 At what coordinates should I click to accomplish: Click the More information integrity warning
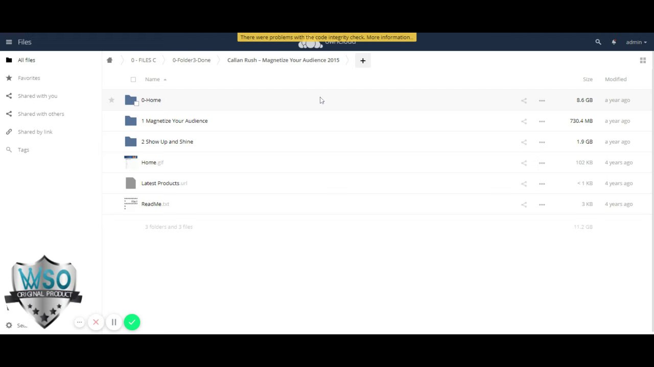[x=390, y=37]
